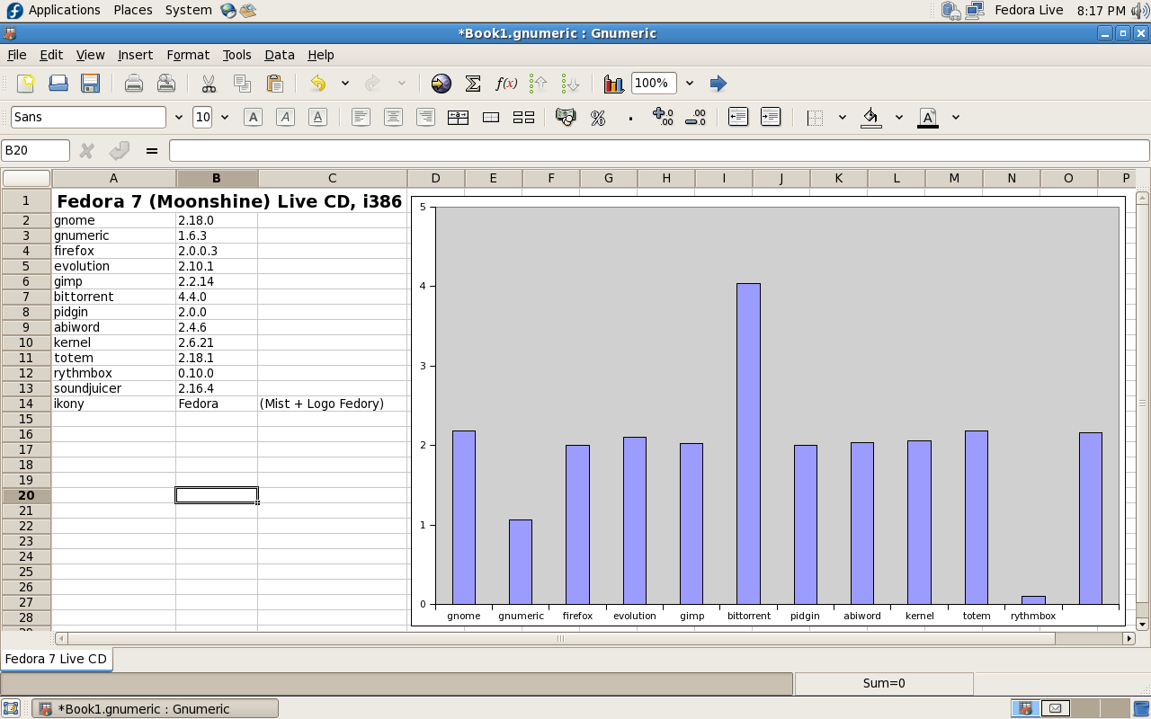This screenshot has width=1151, height=719.
Task: Save the workbook with the floppy icon
Action: pyautogui.click(x=90, y=84)
